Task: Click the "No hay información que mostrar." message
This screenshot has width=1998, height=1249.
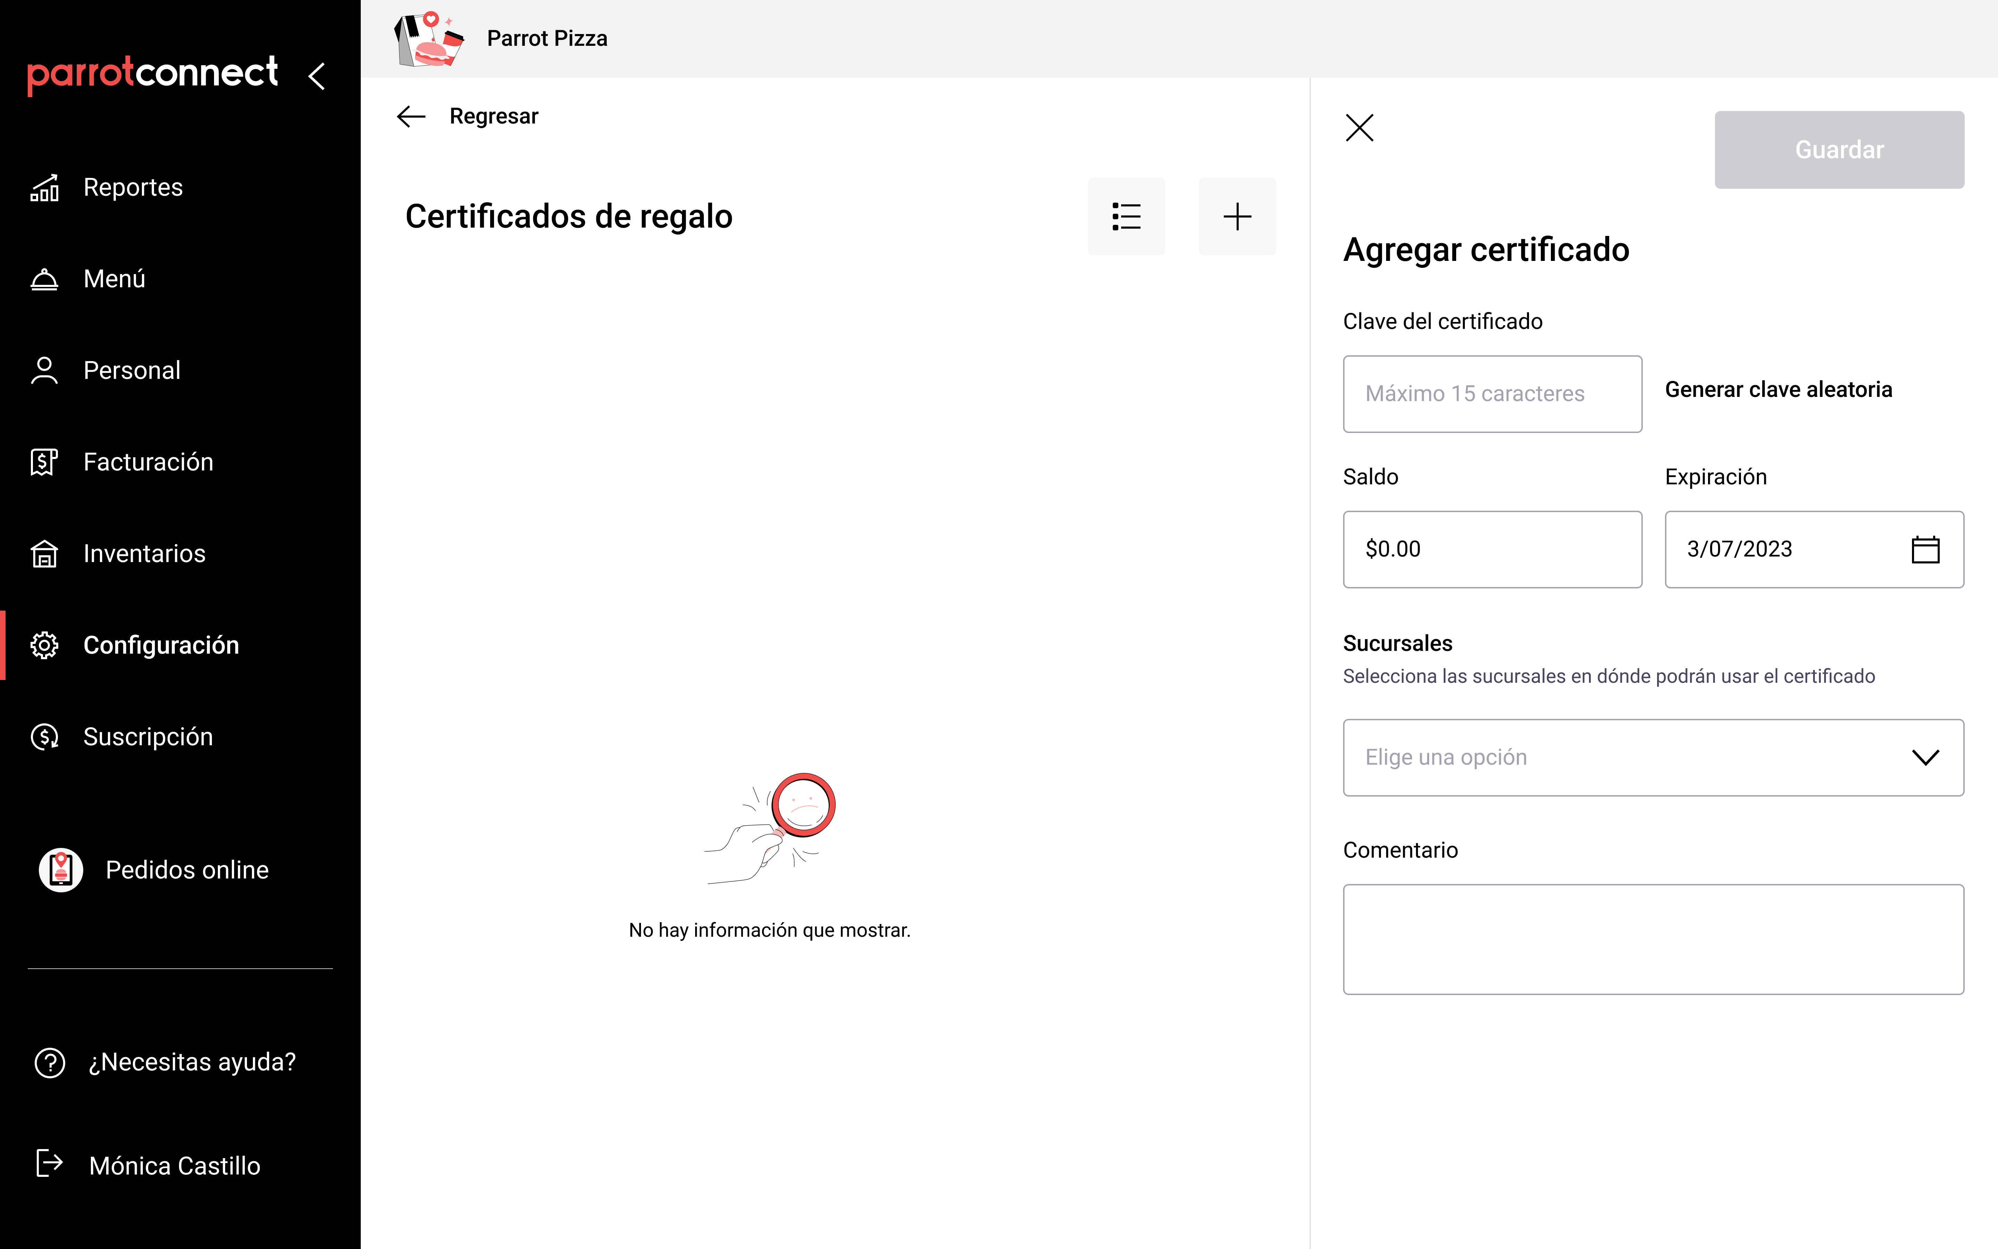Action: coord(769,930)
